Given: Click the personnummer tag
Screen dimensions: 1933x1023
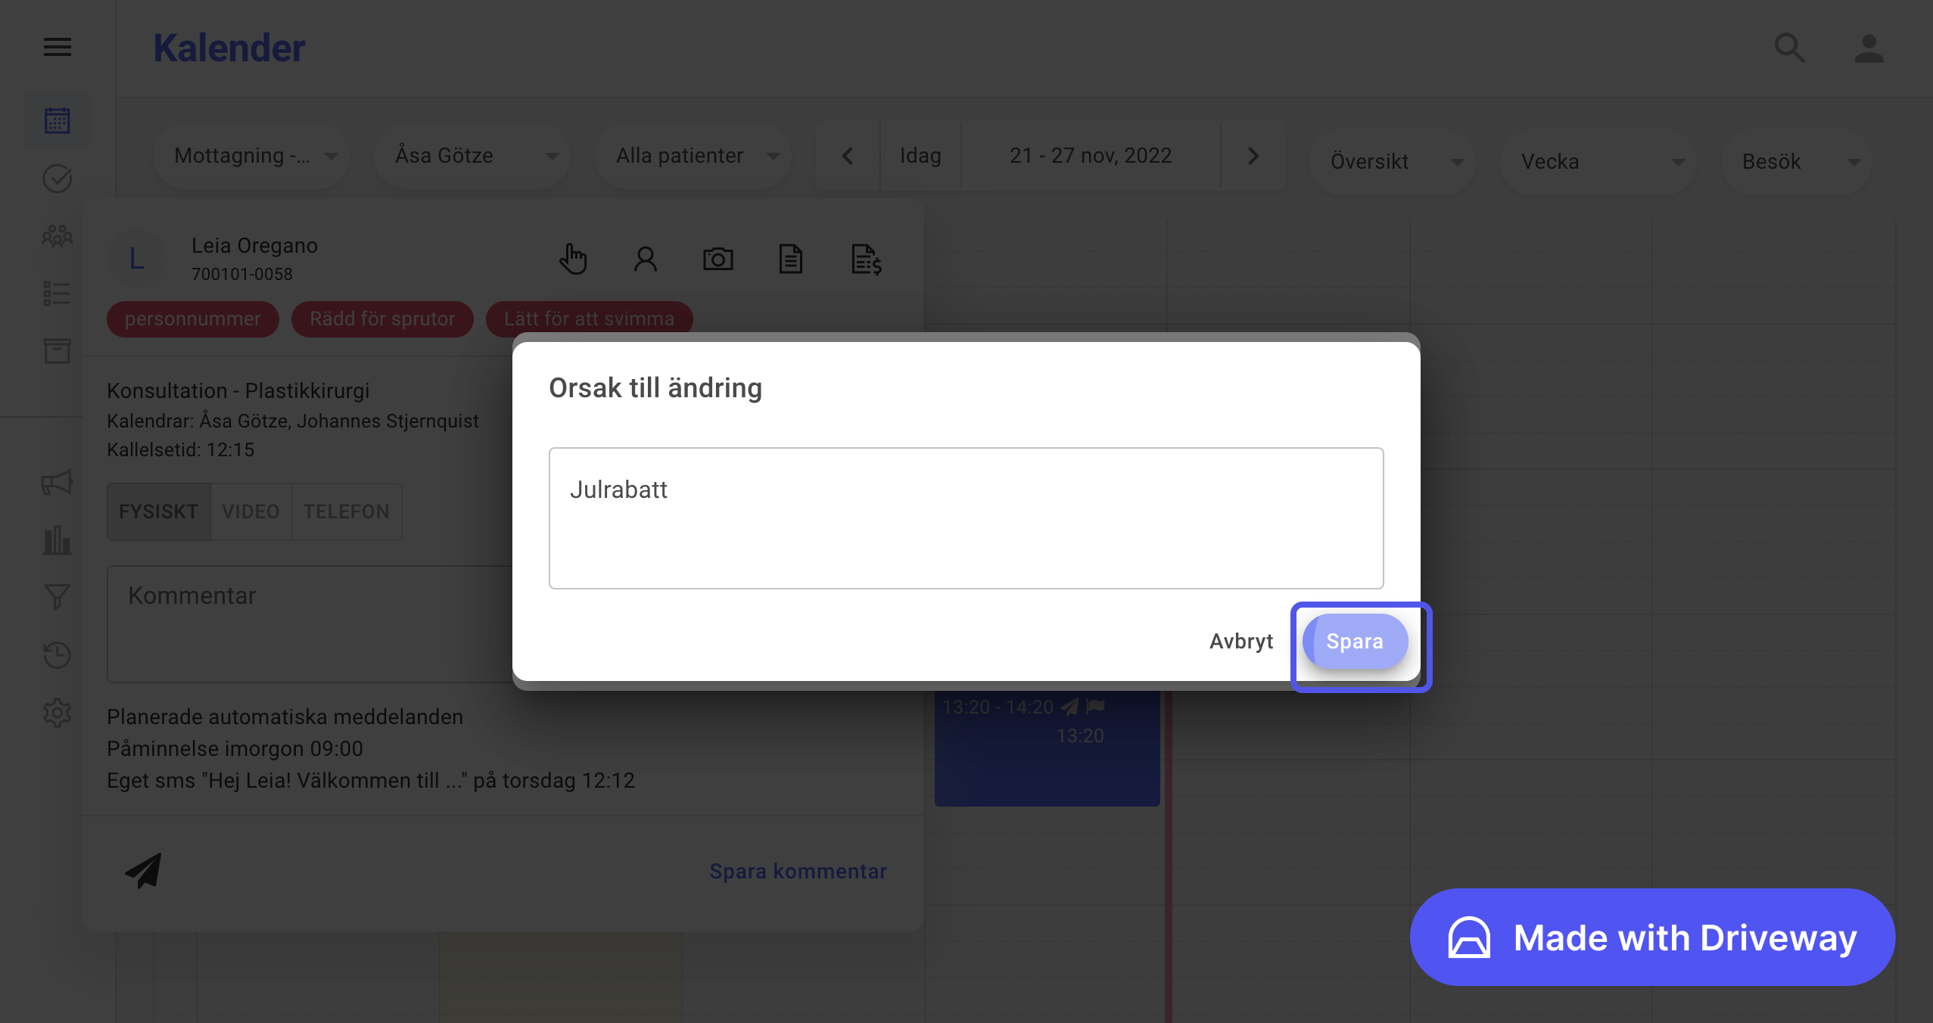Looking at the screenshot, I should [193, 319].
